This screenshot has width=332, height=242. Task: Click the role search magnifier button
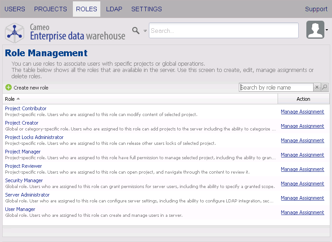325,88
